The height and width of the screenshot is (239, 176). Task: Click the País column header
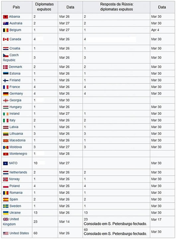coord(17,7)
